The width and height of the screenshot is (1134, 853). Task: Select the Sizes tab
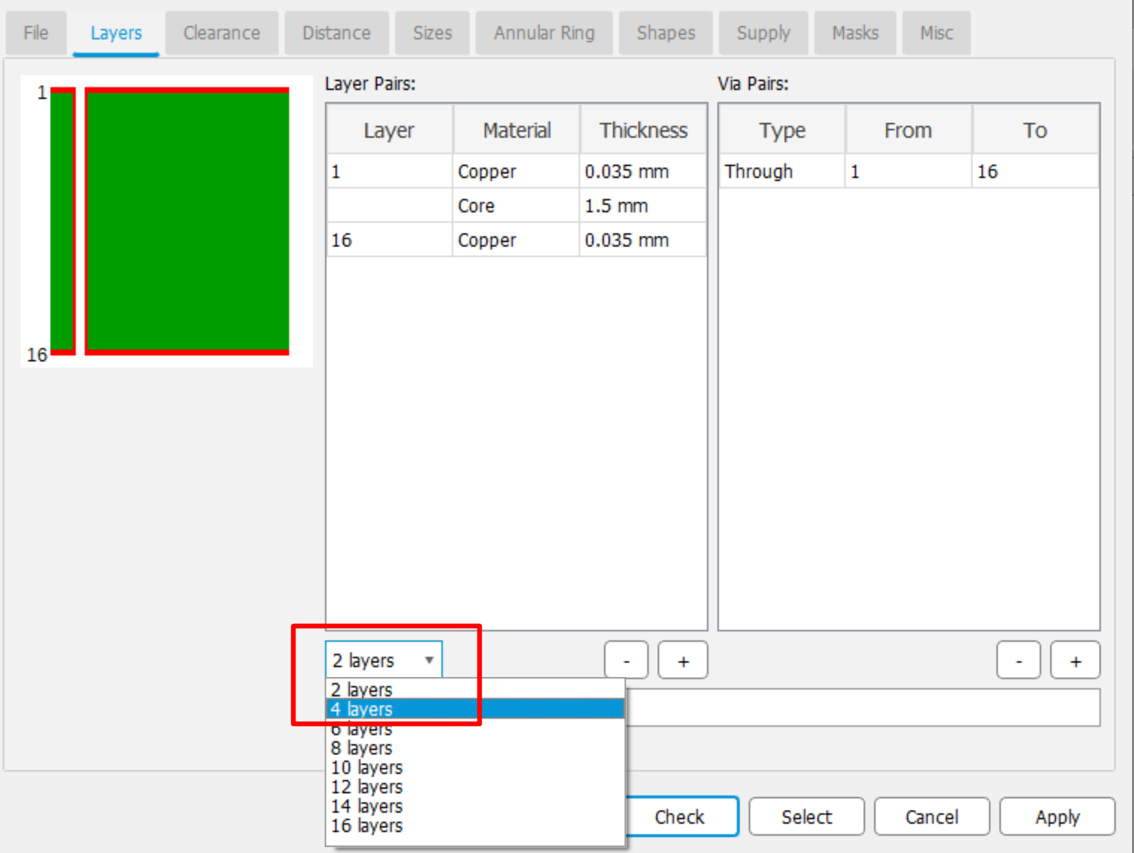[432, 33]
